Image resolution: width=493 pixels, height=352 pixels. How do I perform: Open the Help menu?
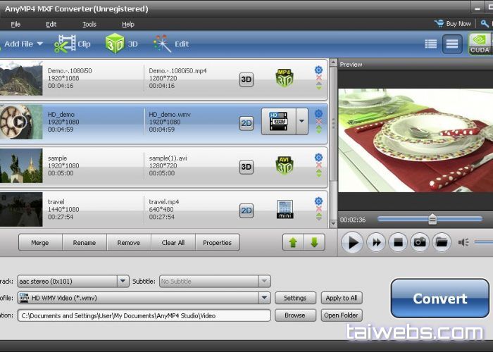(x=127, y=24)
